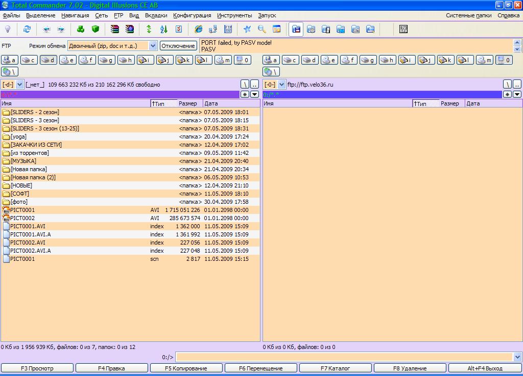The height and width of the screenshot is (376, 523).
Task: Open the Выделение menu
Action: point(41,15)
